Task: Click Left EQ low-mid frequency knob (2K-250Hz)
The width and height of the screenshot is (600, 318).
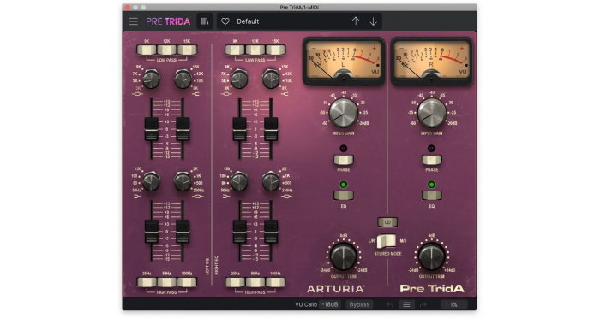Action: click(183, 182)
